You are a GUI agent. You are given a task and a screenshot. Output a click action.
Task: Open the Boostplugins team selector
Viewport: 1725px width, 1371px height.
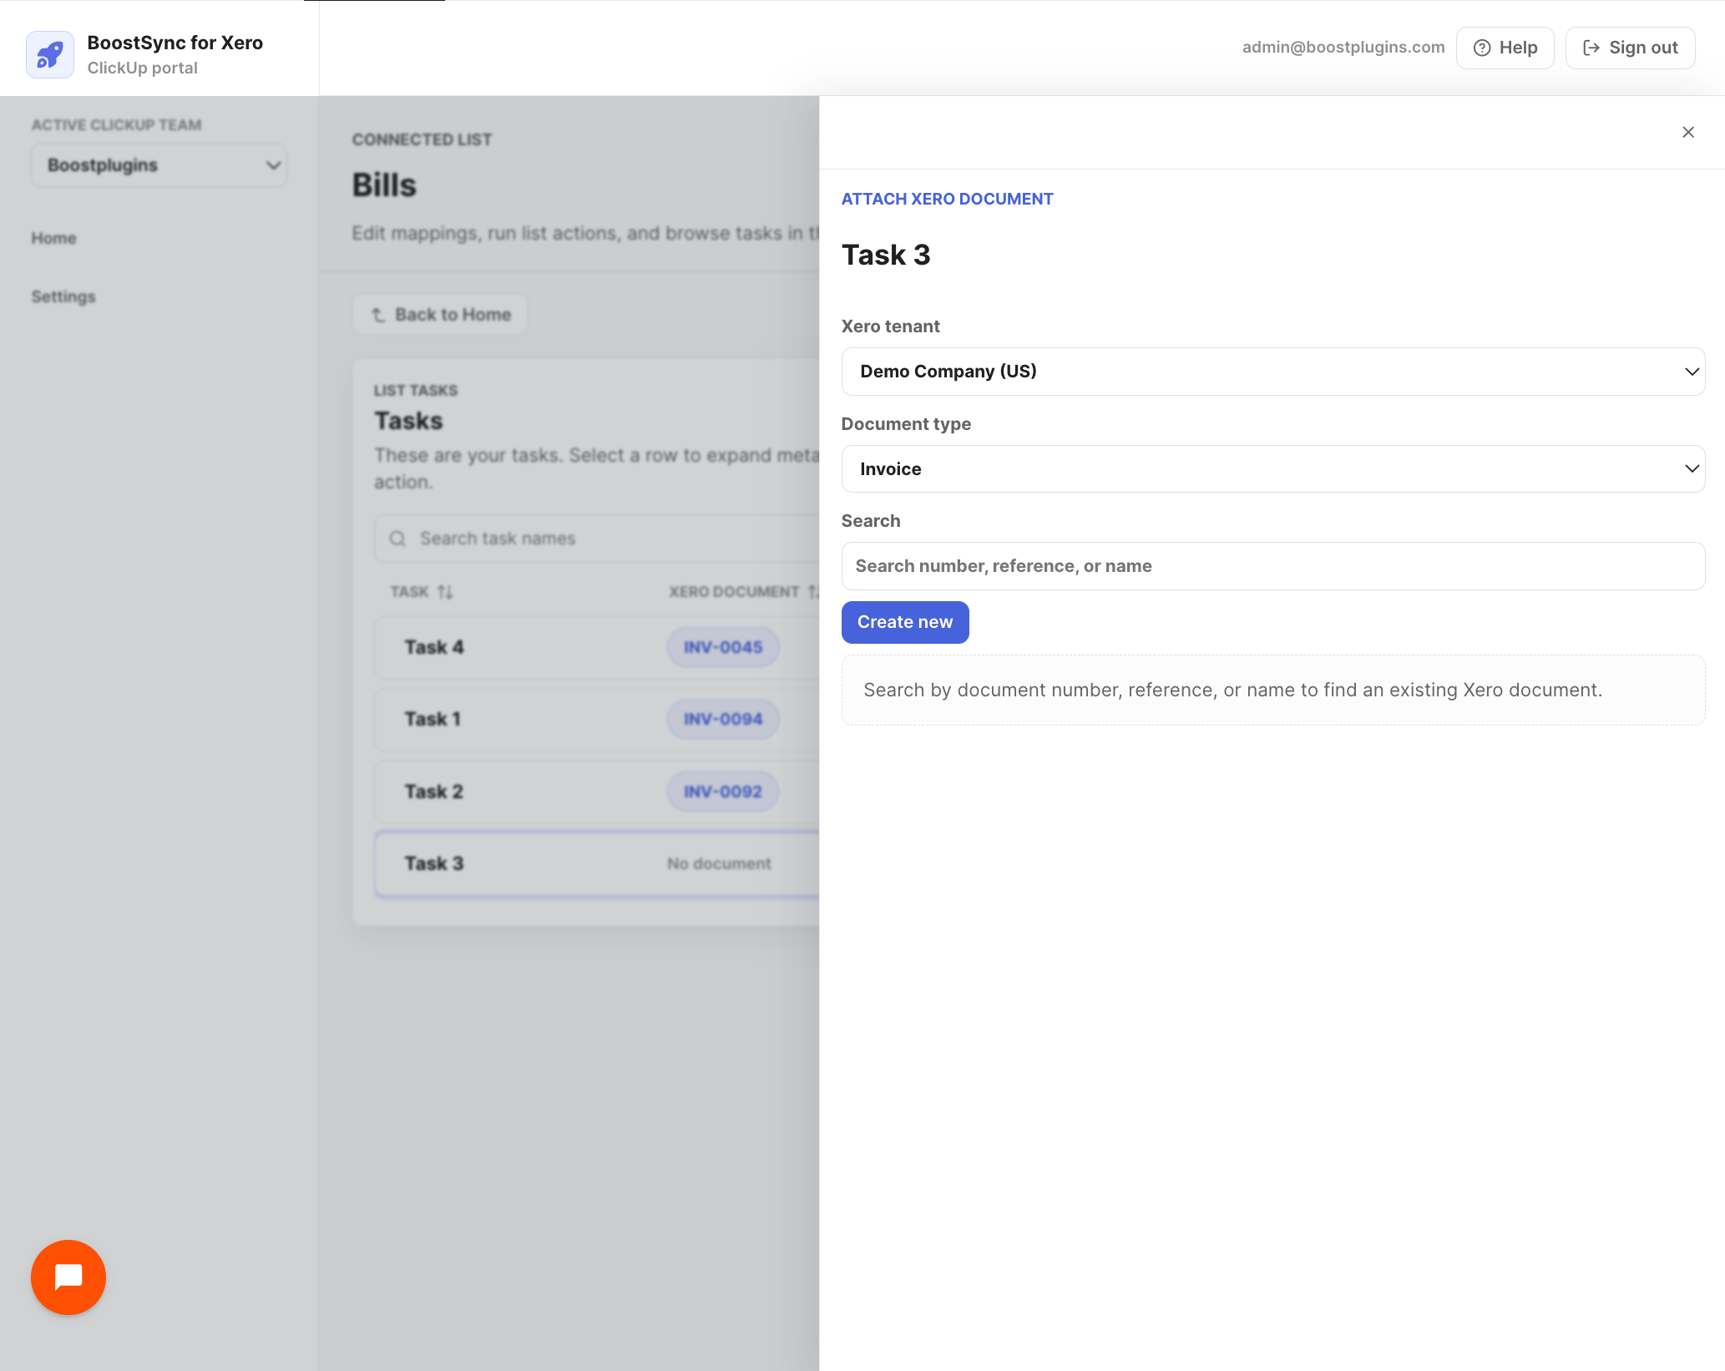coord(159,165)
